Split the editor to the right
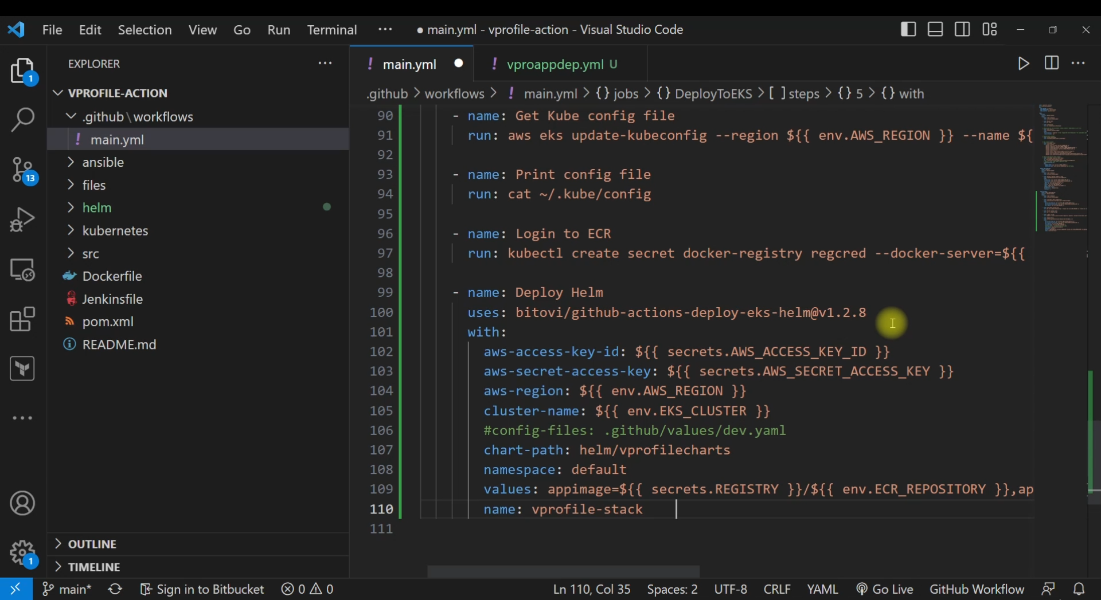This screenshot has width=1101, height=600. [x=1052, y=63]
